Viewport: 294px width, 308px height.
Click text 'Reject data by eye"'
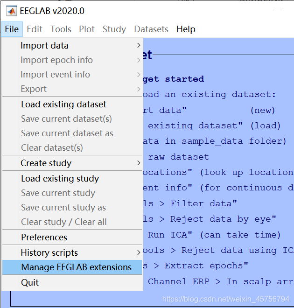pos(223,219)
